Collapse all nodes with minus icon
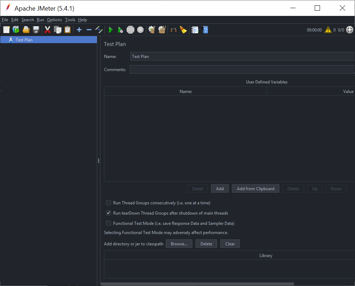This screenshot has width=355, height=286. (x=89, y=30)
